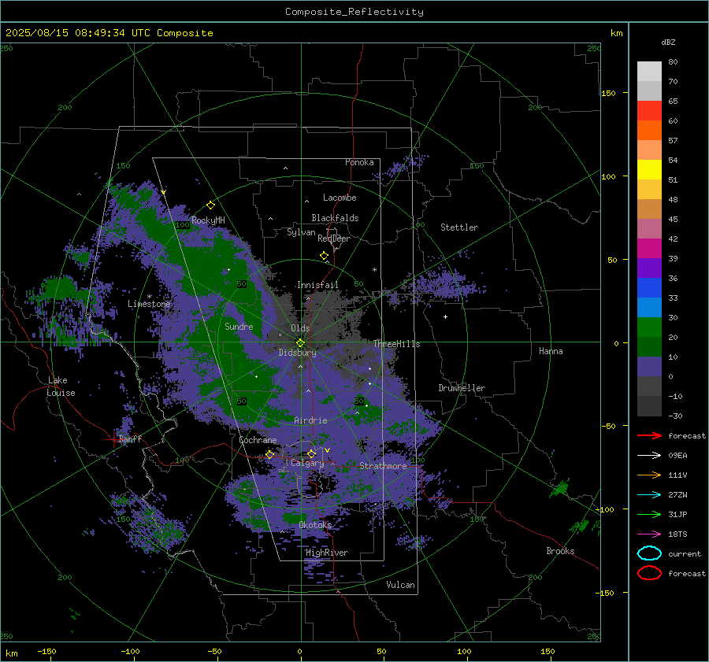Click the HighRiver city label
This screenshot has height=662, width=709.
(x=327, y=553)
